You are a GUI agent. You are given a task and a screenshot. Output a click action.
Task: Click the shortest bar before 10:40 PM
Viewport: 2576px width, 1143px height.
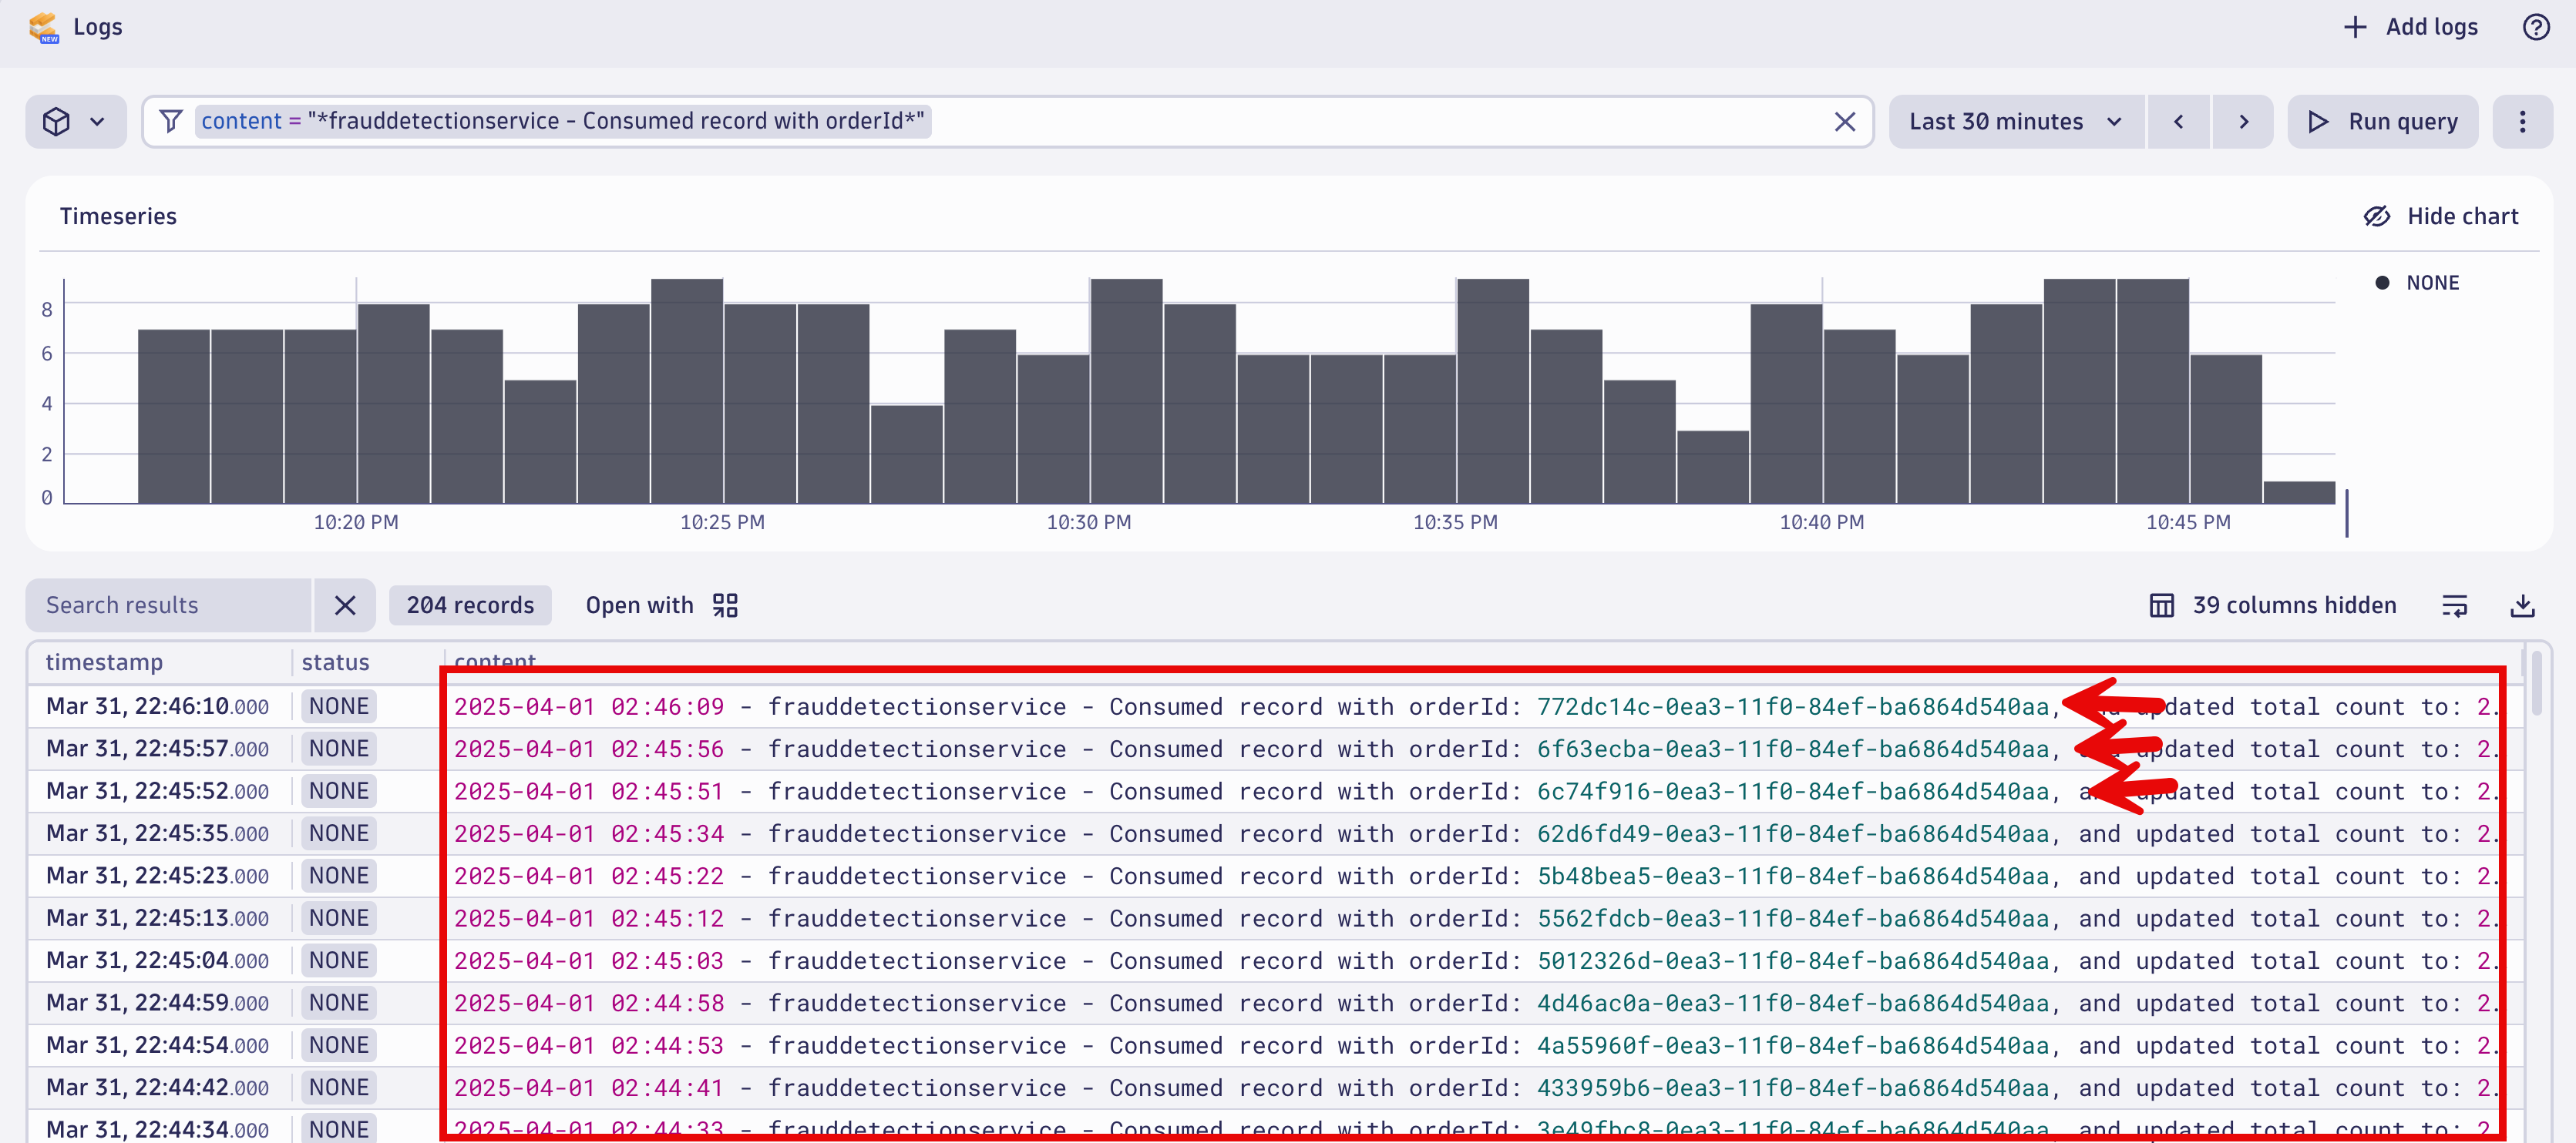click(x=1713, y=467)
